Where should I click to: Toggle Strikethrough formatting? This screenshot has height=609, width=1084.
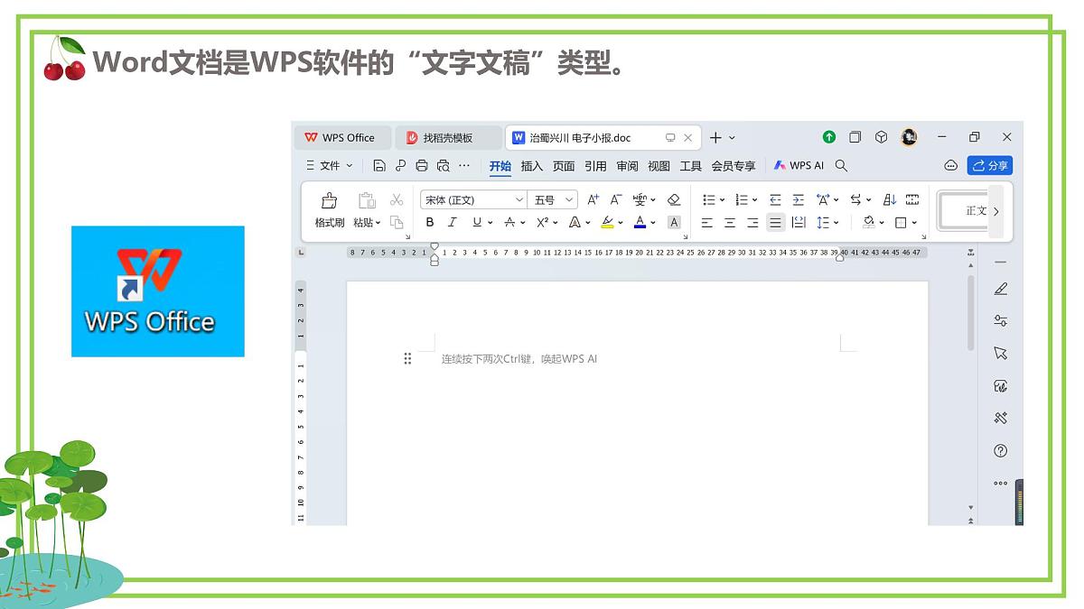pyautogui.click(x=509, y=222)
